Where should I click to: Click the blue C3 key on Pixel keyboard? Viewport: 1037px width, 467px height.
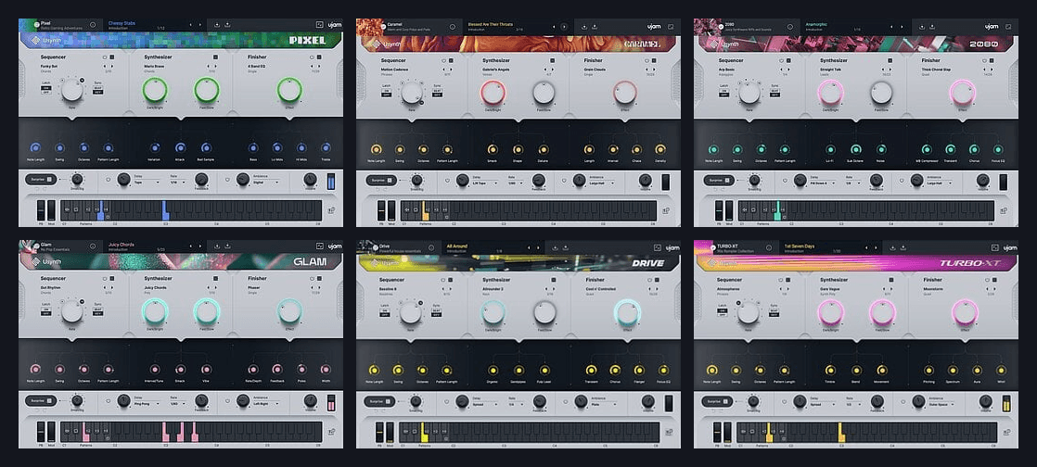point(165,210)
